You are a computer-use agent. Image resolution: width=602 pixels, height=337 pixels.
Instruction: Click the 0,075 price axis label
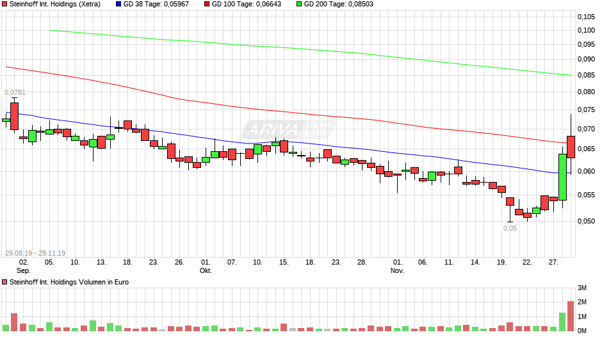tap(586, 110)
